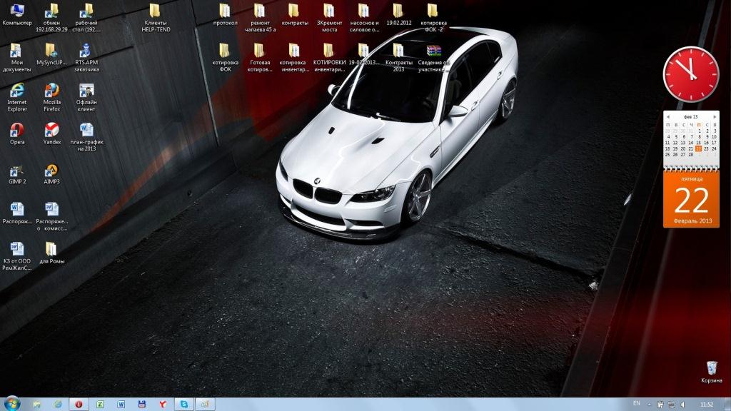Screen dimensions: 731x411
Task: Open the Mozilla Firefox desktop shortcut
Action: [51, 91]
